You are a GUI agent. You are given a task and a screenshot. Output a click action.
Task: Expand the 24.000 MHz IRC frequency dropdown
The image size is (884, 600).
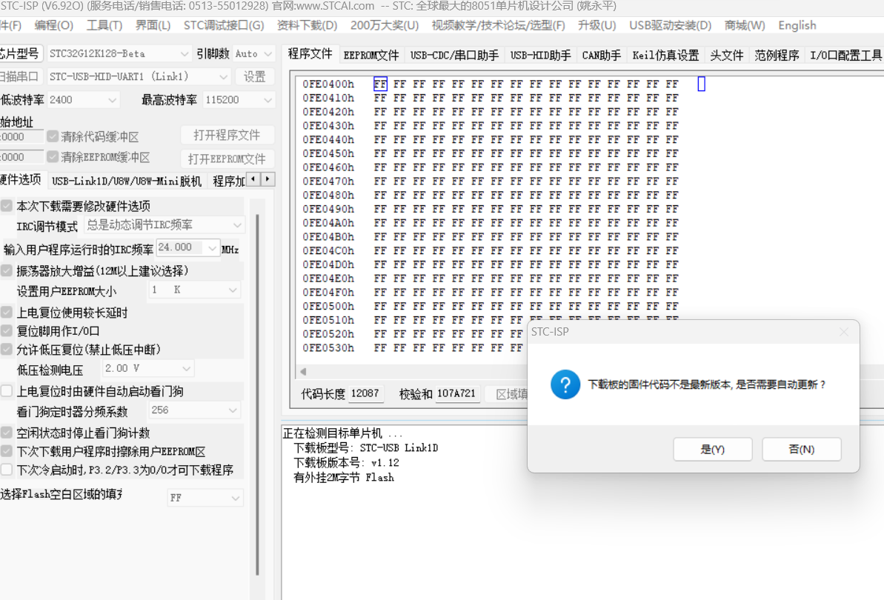(x=212, y=248)
